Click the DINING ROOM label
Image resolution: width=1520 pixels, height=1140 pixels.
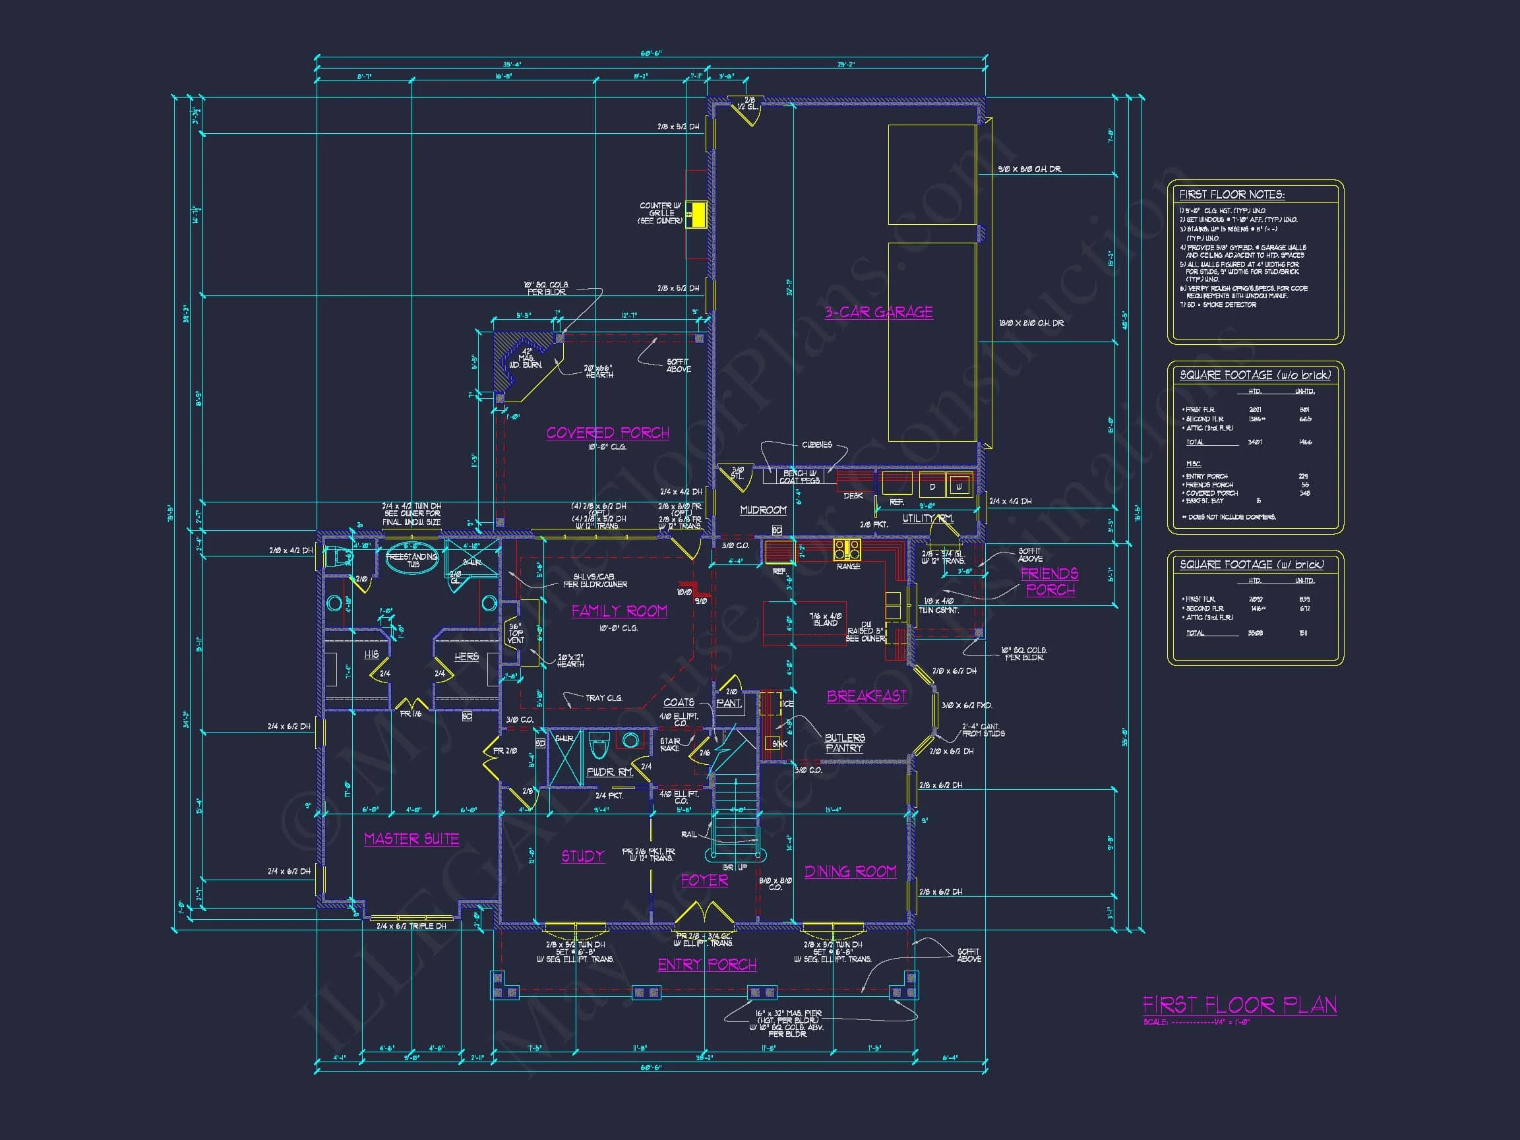click(x=850, y=872)
